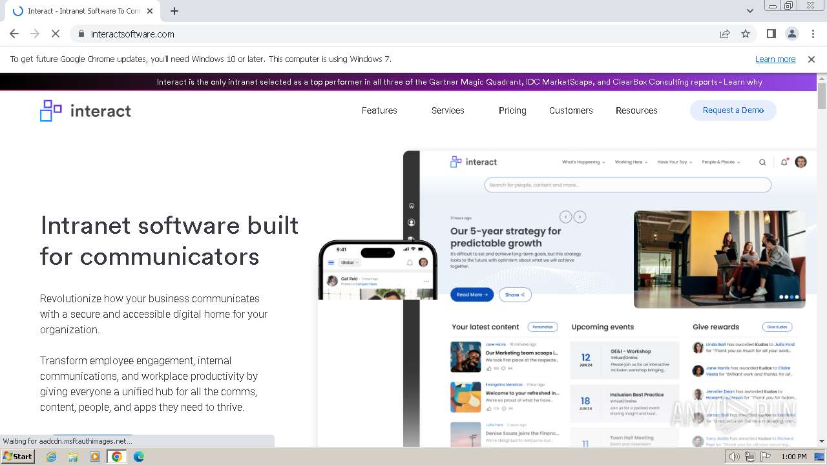Screen dimensions: 827x465
Task: Expand the tab search chevron
Action: click(749, 11)
